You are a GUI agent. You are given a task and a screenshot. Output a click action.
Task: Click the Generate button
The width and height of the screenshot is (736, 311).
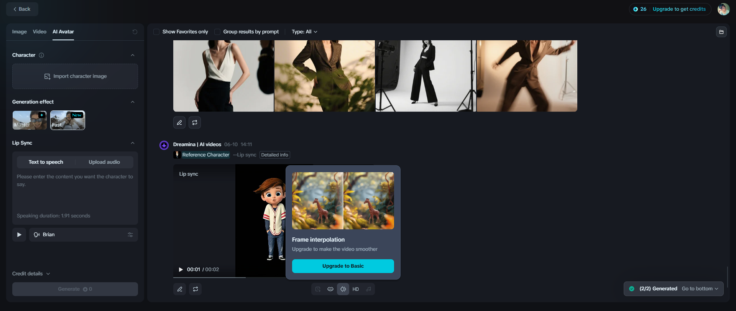click(x=75, y=289)
